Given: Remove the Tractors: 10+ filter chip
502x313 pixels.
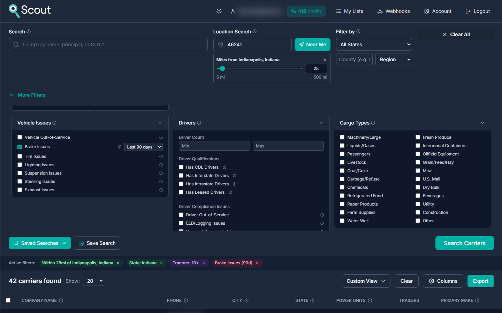Looking at the screenshot, I should (204, 263).
